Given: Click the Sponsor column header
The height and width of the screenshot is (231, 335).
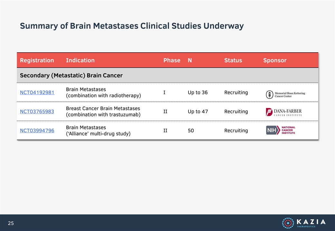Looking at the screenshot, I should pyautogui.click(x=275, y=60).
